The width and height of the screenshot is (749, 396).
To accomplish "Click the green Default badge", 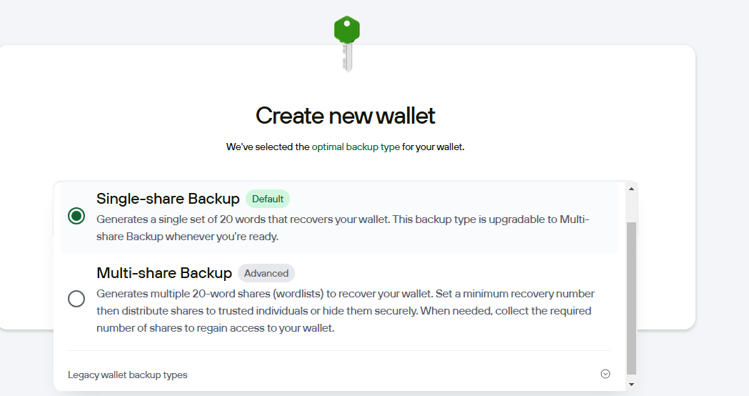I will pyautogui.click(x=268, y=199).
